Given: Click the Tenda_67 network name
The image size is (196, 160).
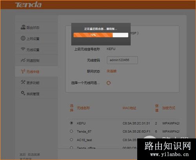Looking at the screenshot, I should [x=84, y=131].
